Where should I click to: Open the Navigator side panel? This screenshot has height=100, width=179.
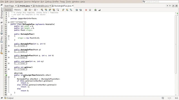(x=2, y=13)
